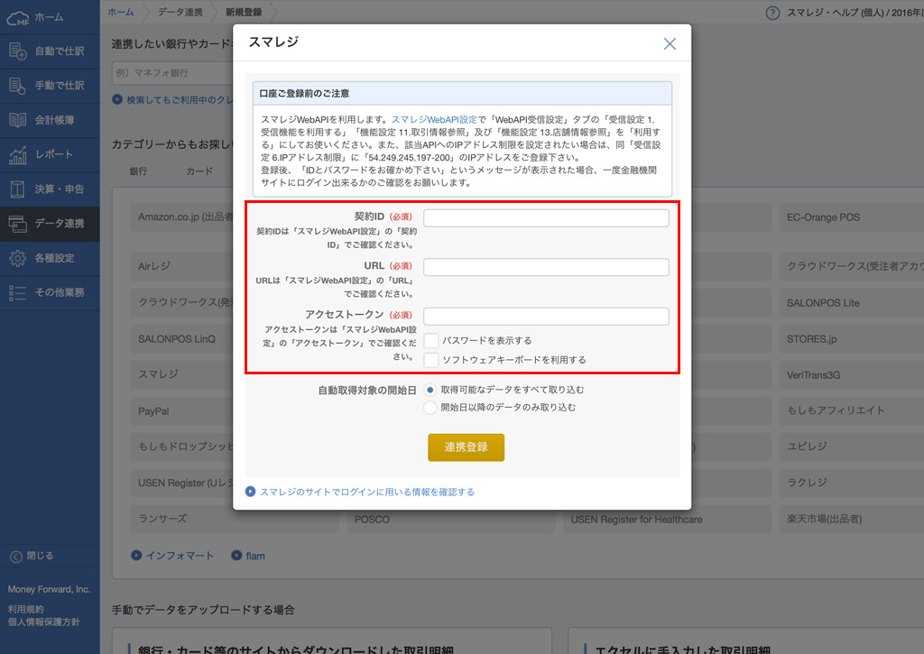Image resolution: width=924 pixels, height=654 pixels.
Task: Click the arrow icon beside インフォマート
Action: pos(136,555)
